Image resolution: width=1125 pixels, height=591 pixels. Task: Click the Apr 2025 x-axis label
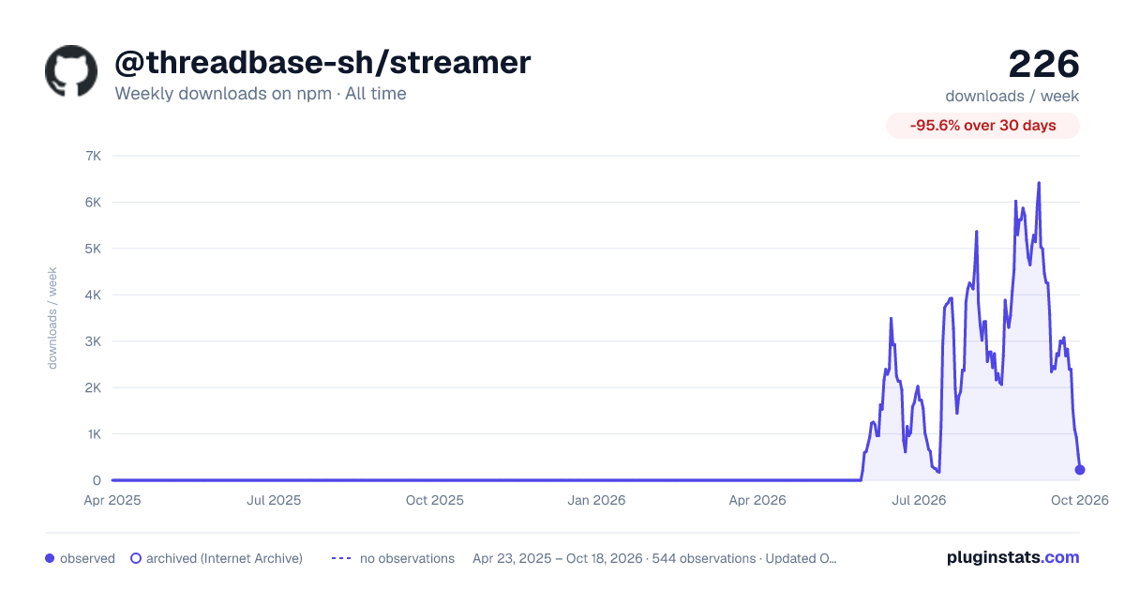[112, 500]
